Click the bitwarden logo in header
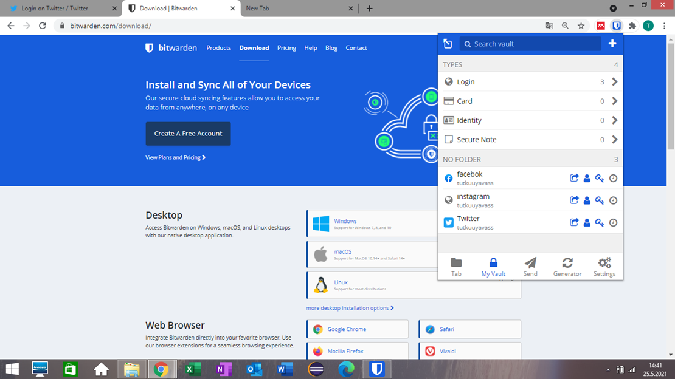Screen dimensions: 675x379 coord(171,48)
